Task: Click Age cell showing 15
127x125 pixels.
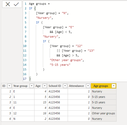Action: click(x=41, y=102)
